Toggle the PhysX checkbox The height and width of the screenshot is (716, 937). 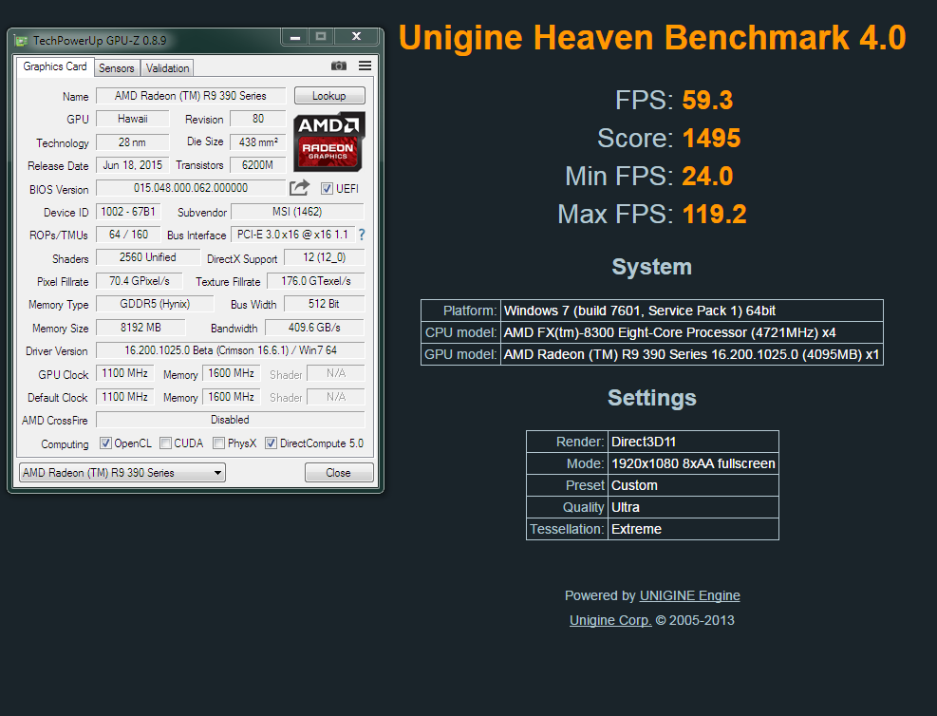click(x=218, y=443)
